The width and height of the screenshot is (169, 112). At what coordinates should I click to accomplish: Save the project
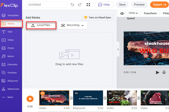122,5
